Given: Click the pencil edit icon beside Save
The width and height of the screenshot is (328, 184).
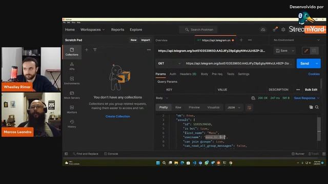Looking at the screenshot, I should pyautogui.click(x=306, y=51).
